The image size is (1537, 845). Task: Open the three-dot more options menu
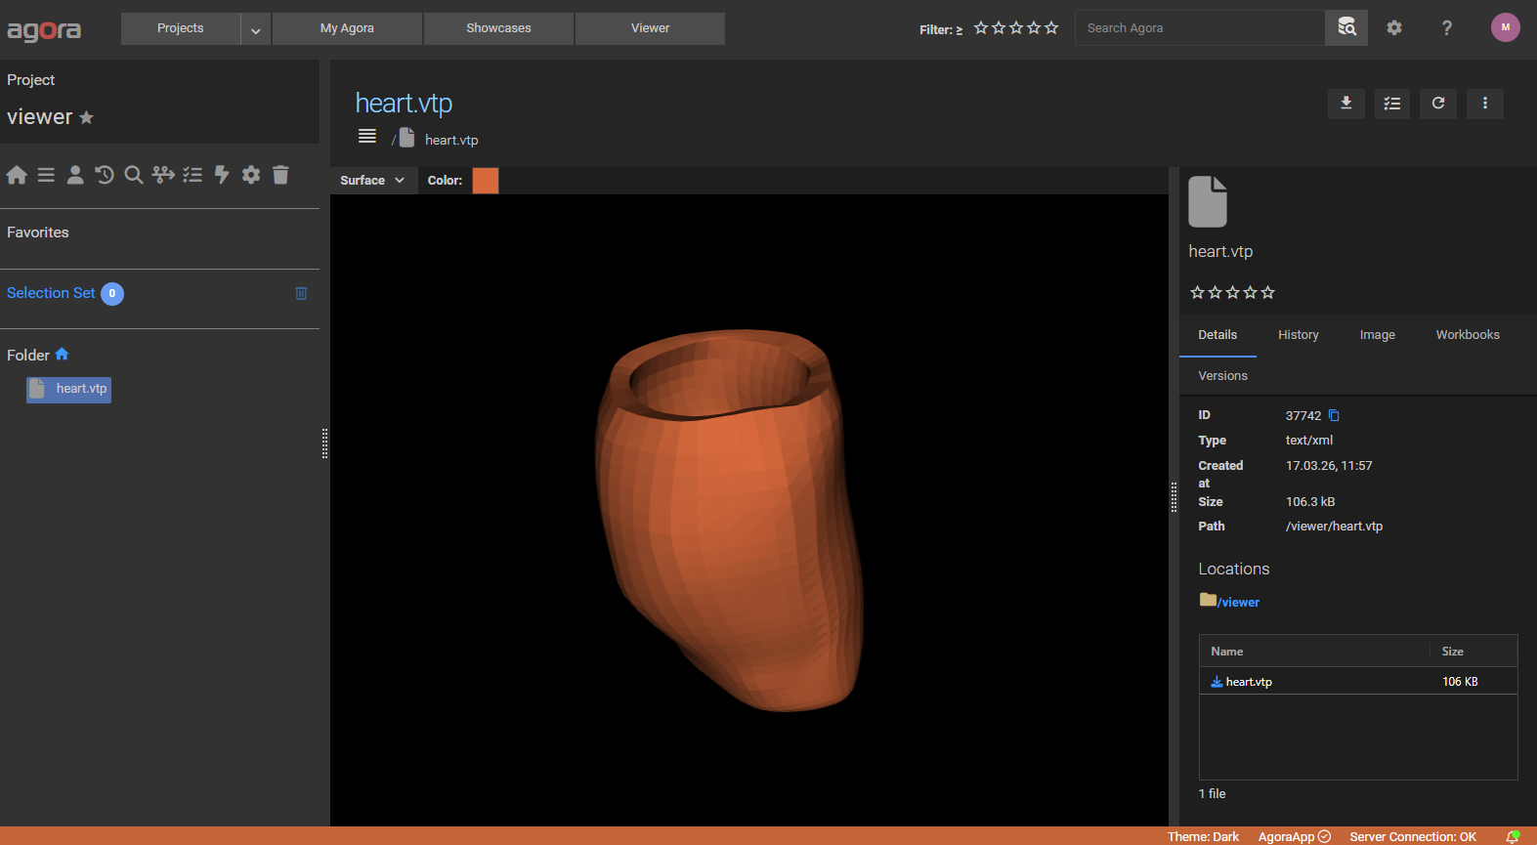click(1484, 104)
